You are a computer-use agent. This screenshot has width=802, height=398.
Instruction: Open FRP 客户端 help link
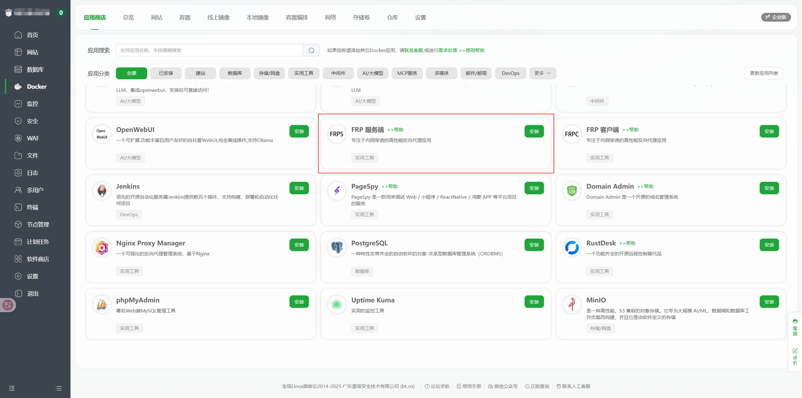(630, 130)
